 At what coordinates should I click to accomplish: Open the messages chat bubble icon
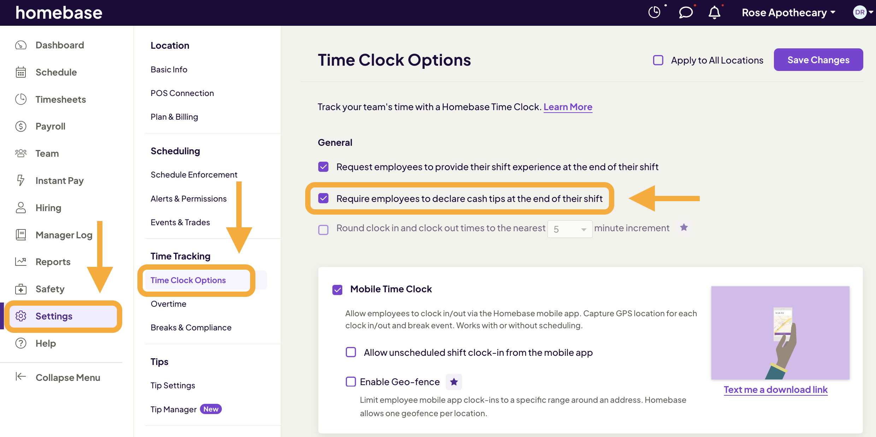(x=686, y=12)
